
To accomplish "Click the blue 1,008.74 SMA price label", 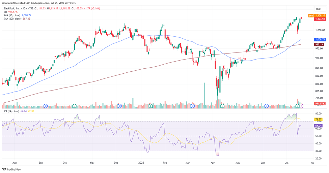I will (319, 39).
